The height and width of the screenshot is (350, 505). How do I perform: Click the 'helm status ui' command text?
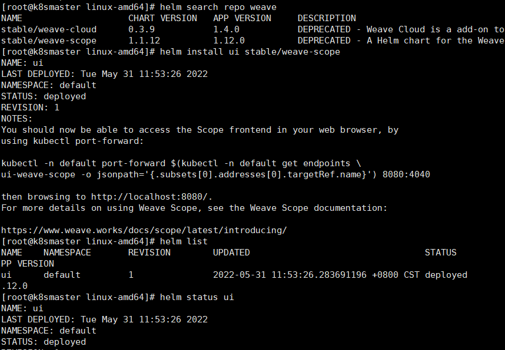pyautogui.click(x=197, y=297)
